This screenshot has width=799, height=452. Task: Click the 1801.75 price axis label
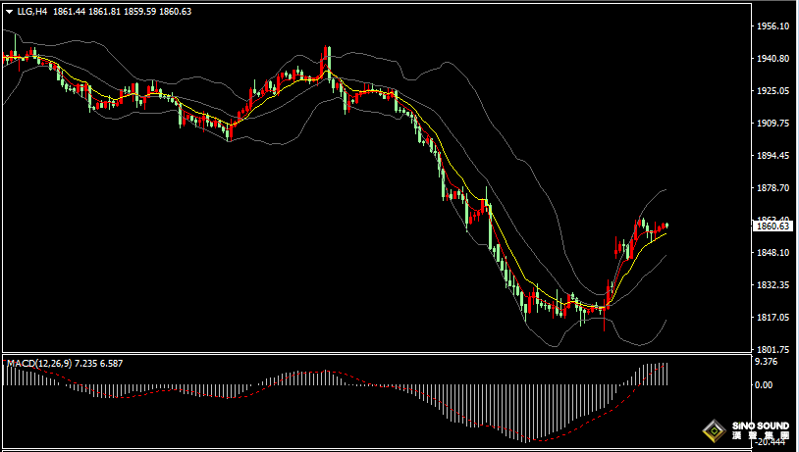point(772,350)
